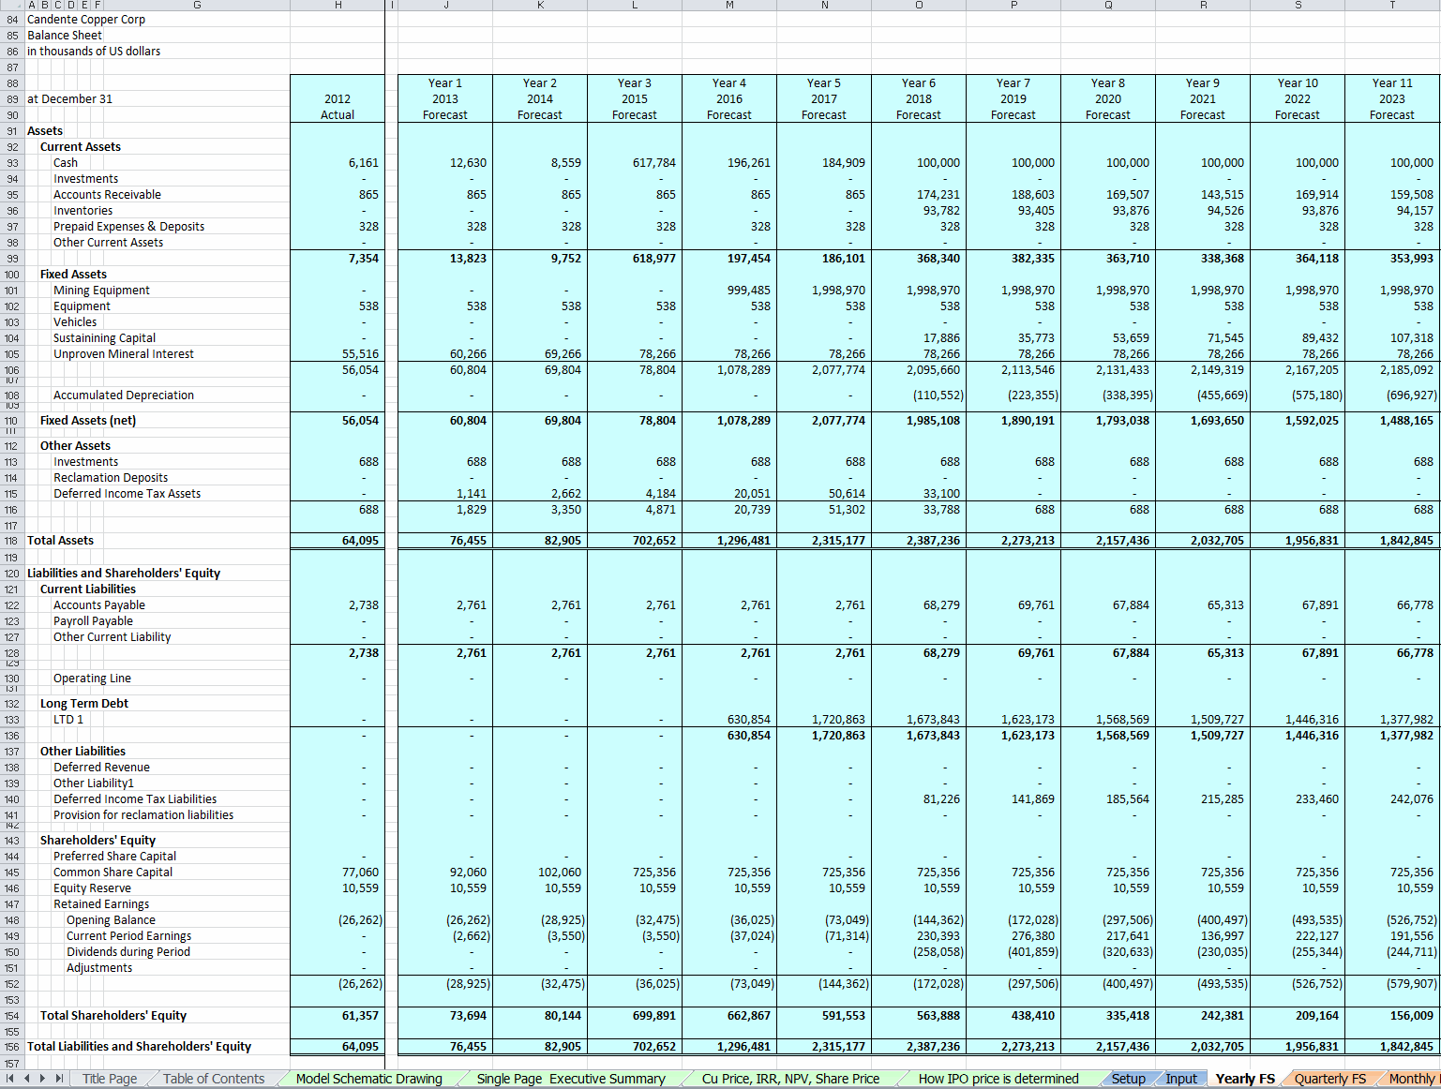Select 2015 Cash value 617,784
This screenshot has height=1089, width=1441.
click(635, 163)
